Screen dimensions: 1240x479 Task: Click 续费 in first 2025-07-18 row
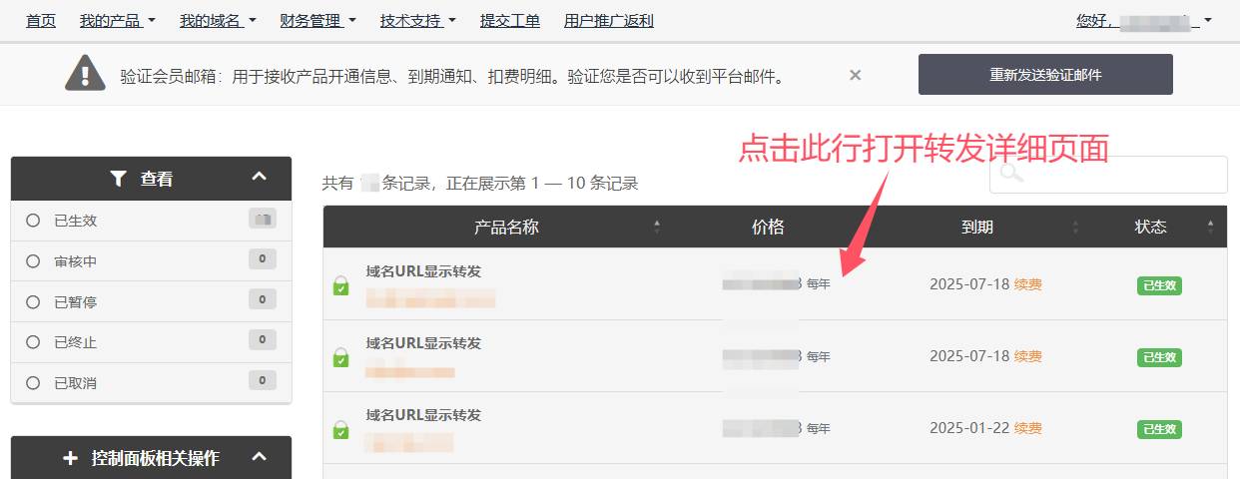pos(1028,284)
